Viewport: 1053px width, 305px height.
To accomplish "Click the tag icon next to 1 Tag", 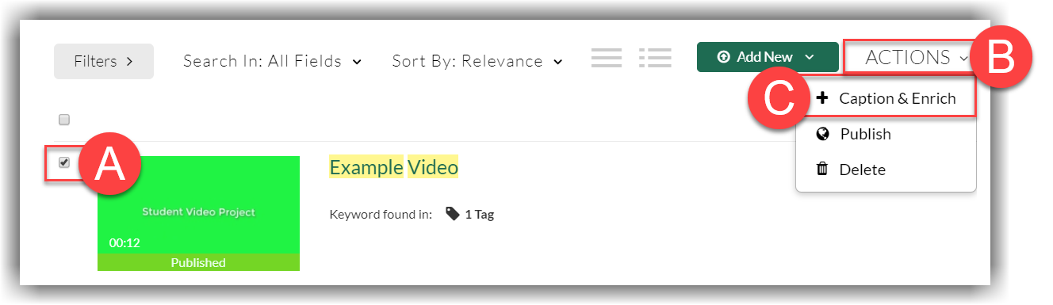I will click(452, 214).
